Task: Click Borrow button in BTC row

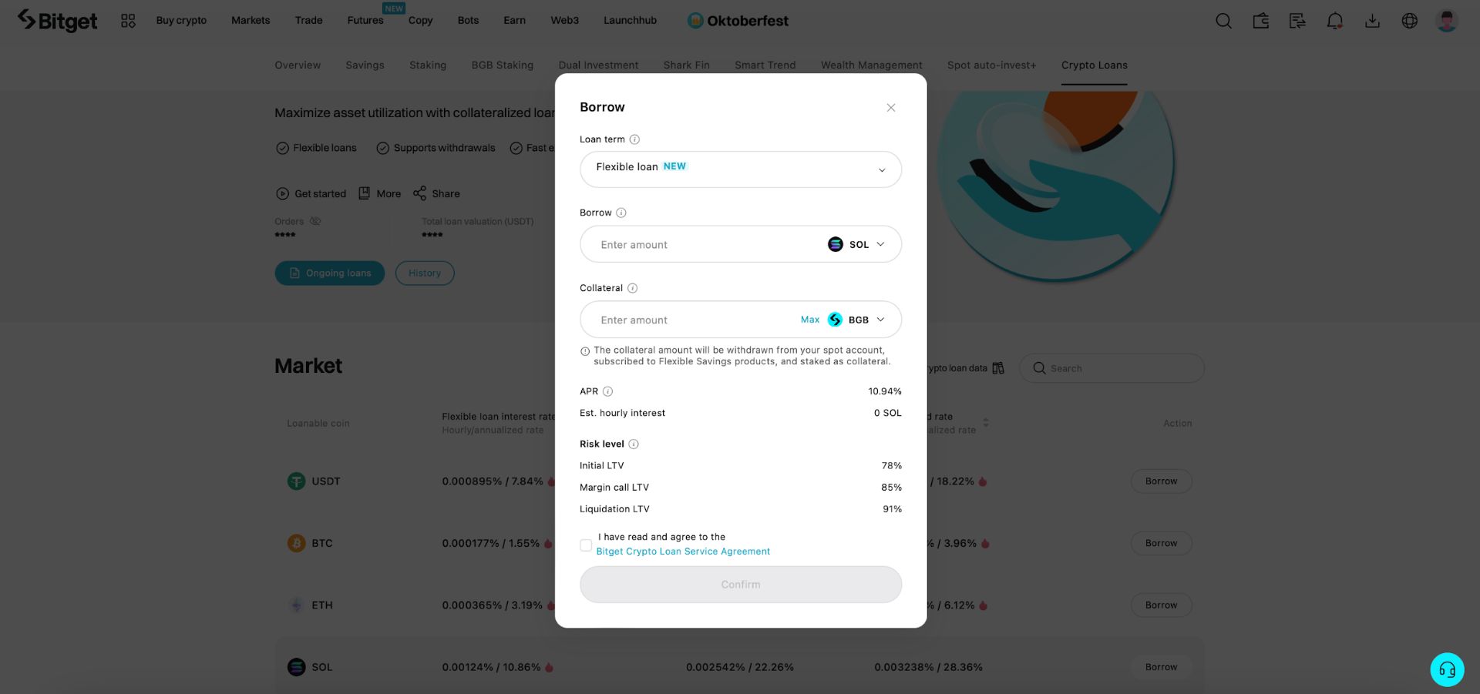Action: click(1161, 543)
